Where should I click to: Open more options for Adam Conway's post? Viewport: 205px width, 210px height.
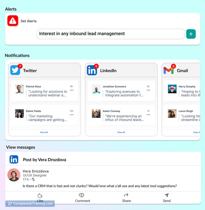pyautogui.click(x=148, y=115)
